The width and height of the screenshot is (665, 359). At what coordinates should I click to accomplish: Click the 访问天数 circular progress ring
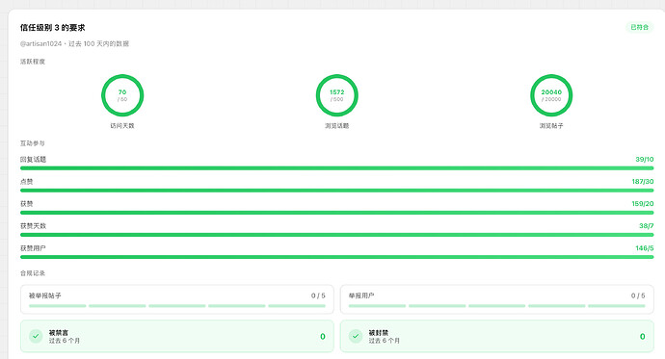122,95
